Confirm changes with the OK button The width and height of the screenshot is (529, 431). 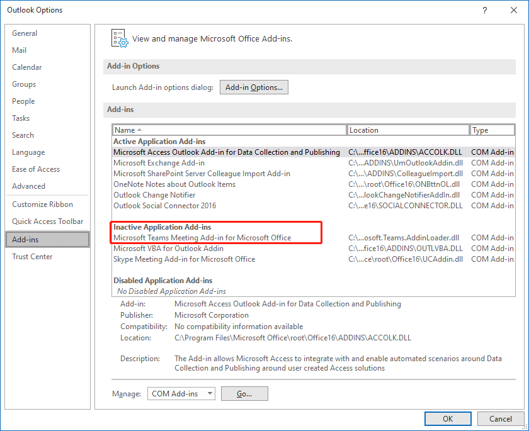[x=448, y=418]
